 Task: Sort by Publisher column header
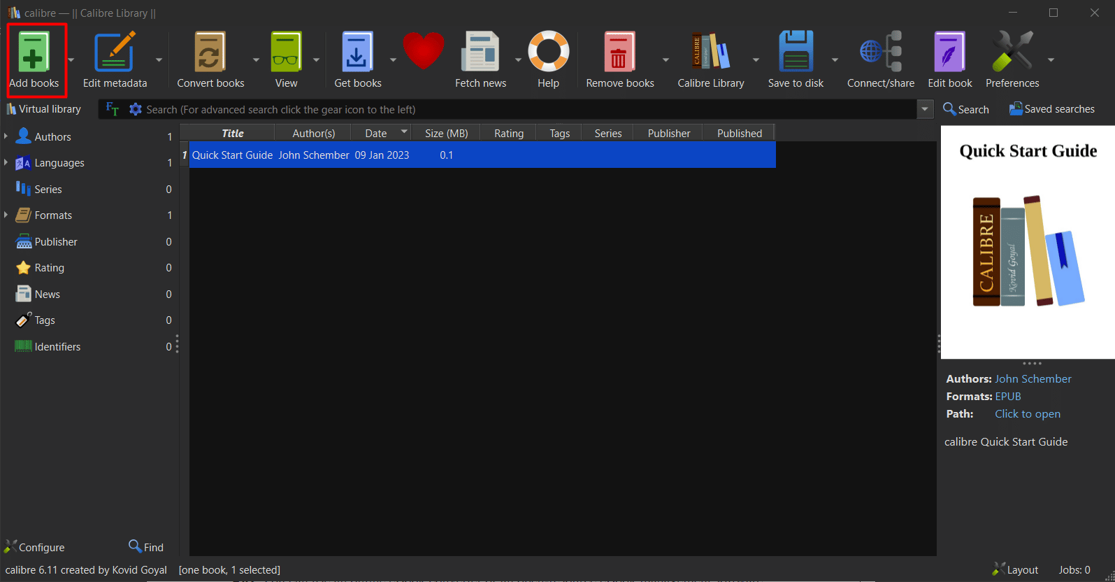click(668, 133)
